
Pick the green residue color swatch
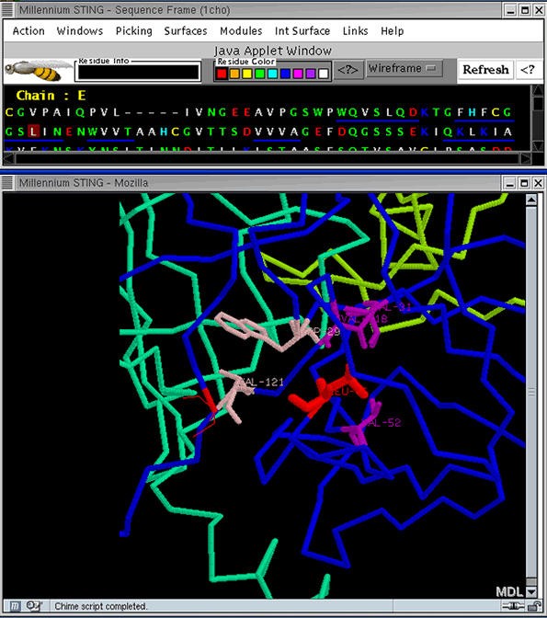[259, 74]
